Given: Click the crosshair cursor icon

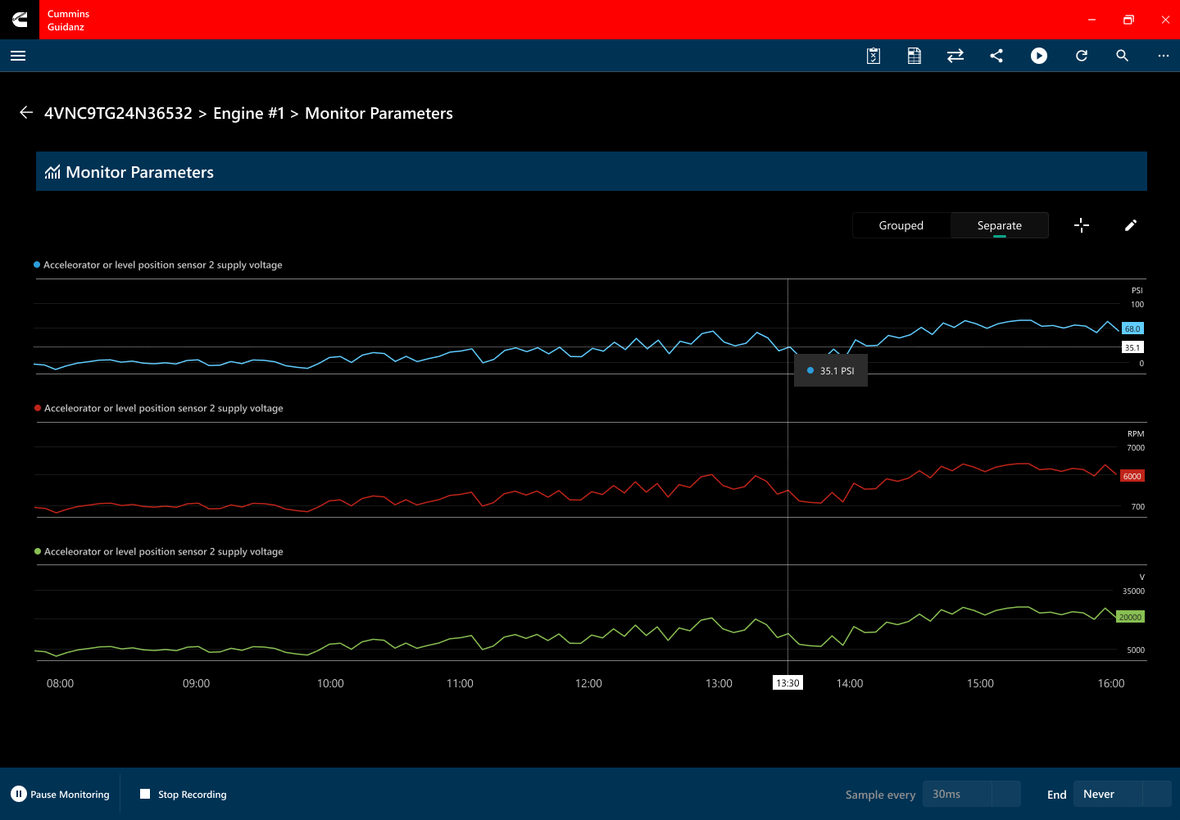Looking at the screenshot, I should [1082, 225].
